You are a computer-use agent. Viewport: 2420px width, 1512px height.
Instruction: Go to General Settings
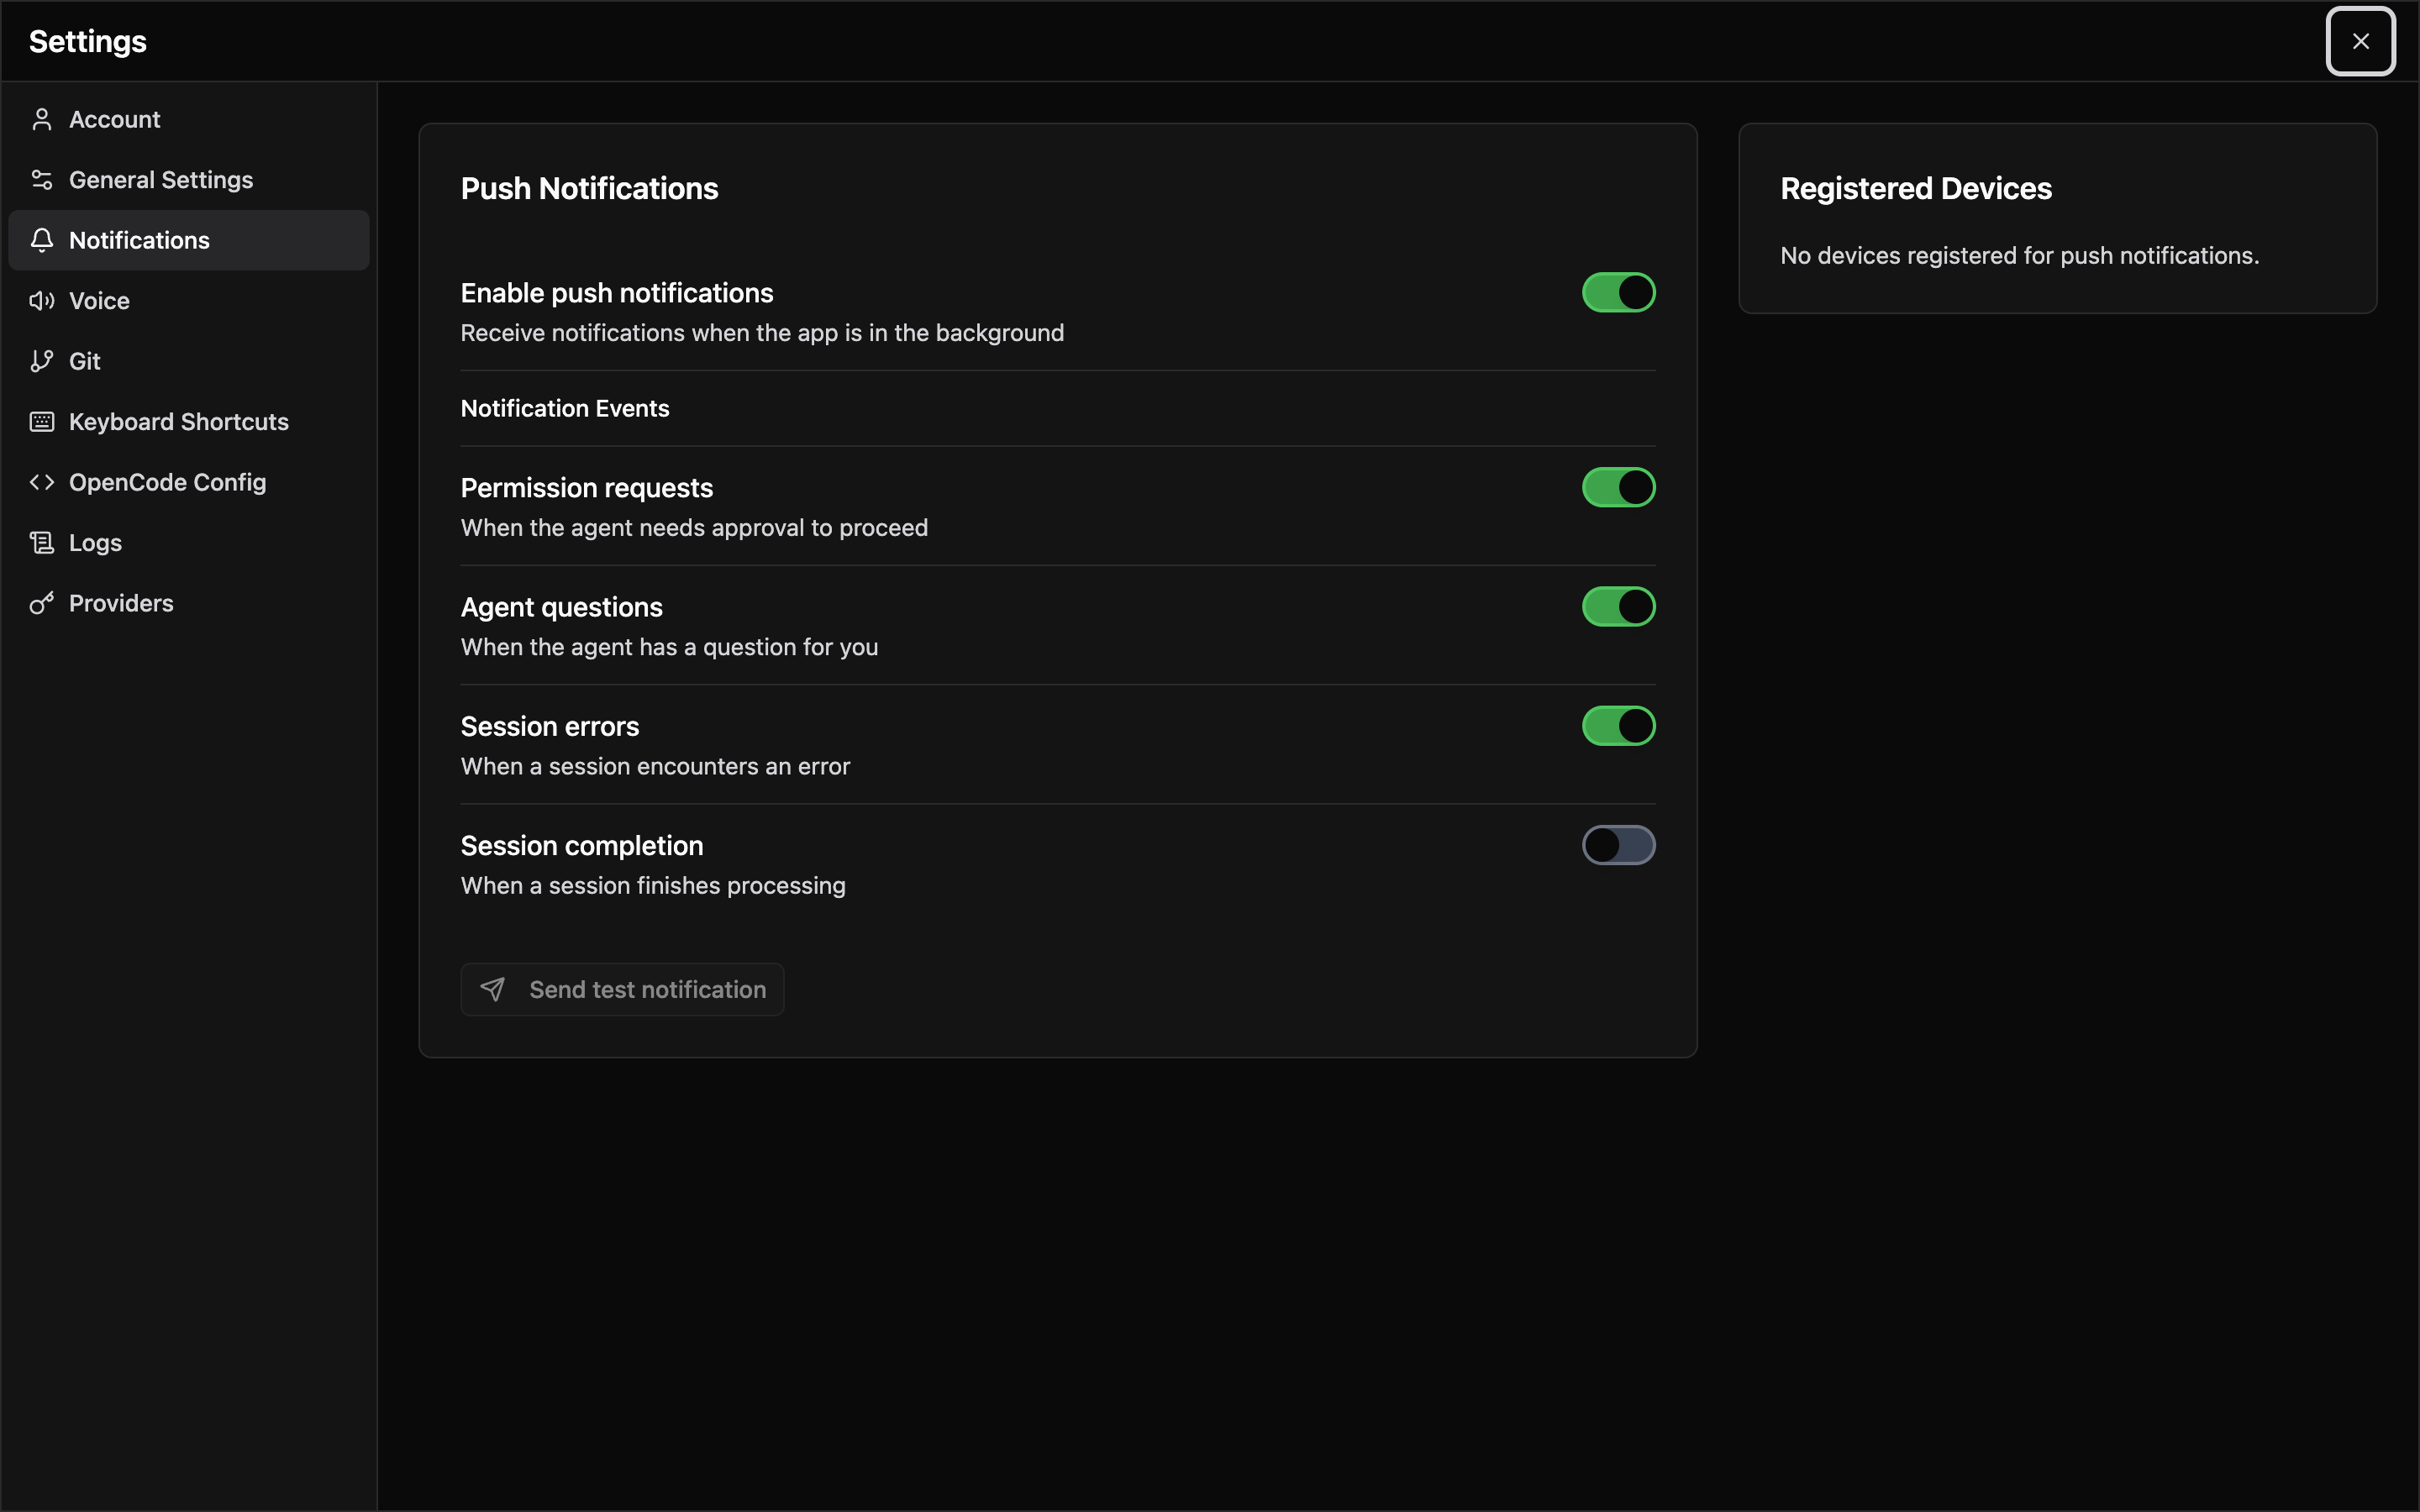[189, 180]
